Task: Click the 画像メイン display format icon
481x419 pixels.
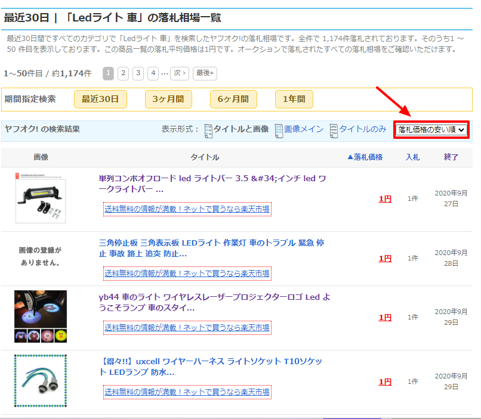Action: 279,131
